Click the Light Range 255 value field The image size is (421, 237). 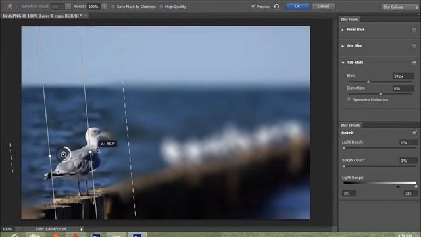(x=410, y=194)
